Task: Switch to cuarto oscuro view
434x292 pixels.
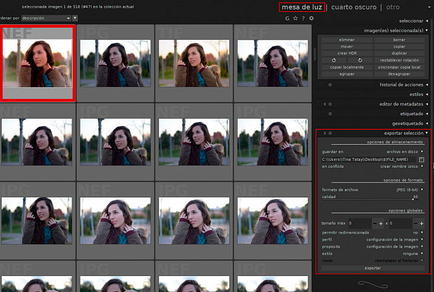Action: pyautogui.click(x=354, y=7)
